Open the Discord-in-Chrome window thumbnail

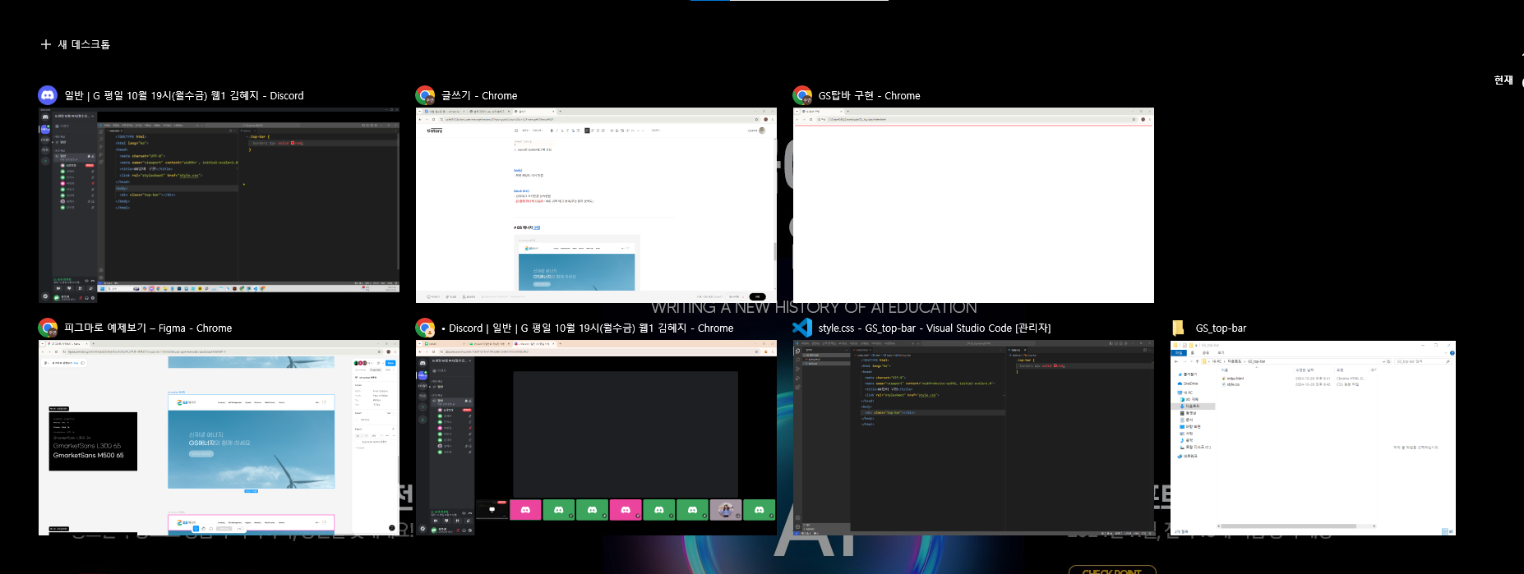click(x=596, y=438)
